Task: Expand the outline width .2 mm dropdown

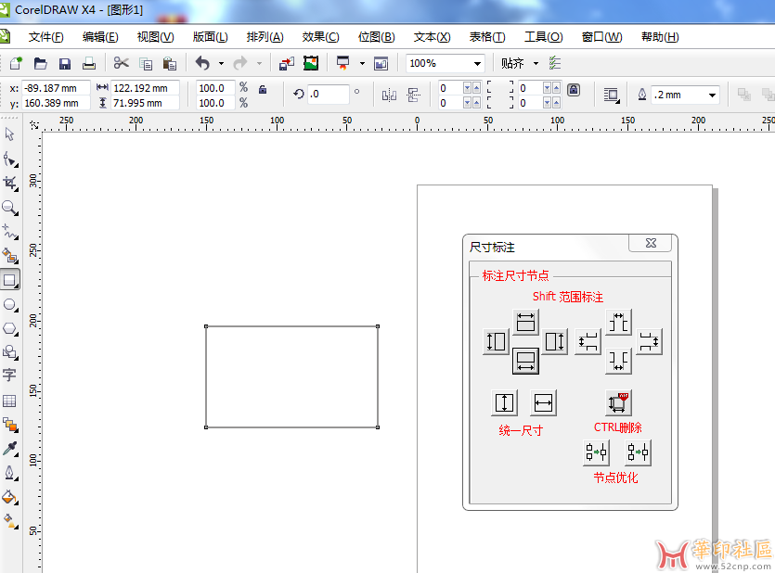Action: pos(713,95)
